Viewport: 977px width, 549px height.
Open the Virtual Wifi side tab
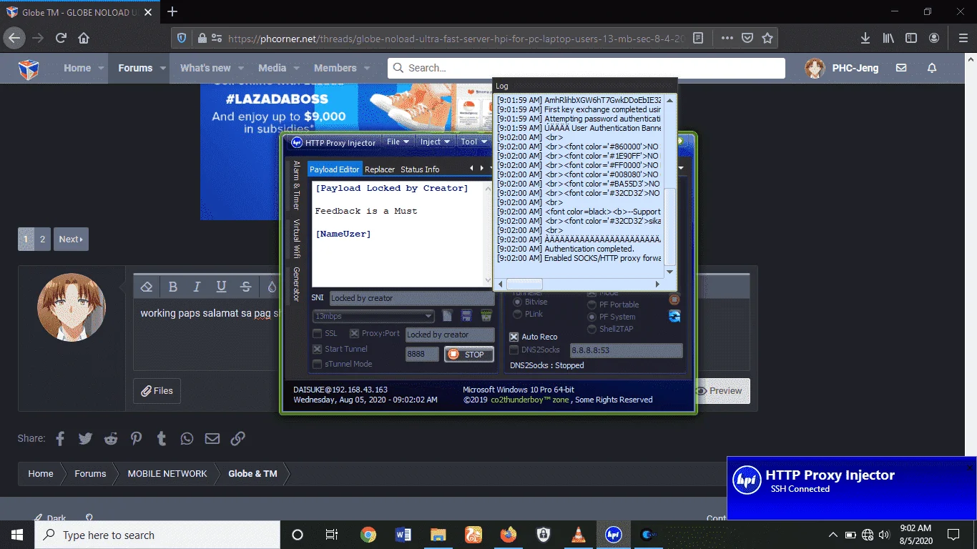point(296,238)
